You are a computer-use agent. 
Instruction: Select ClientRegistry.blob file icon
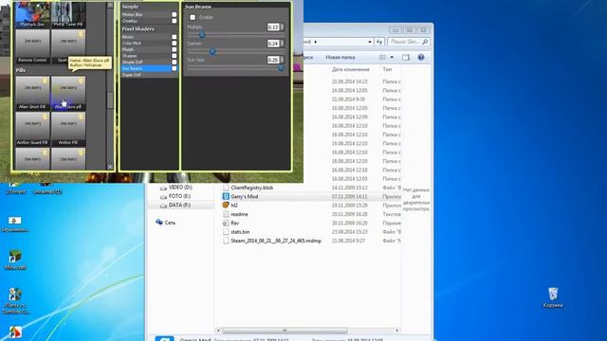226,188
